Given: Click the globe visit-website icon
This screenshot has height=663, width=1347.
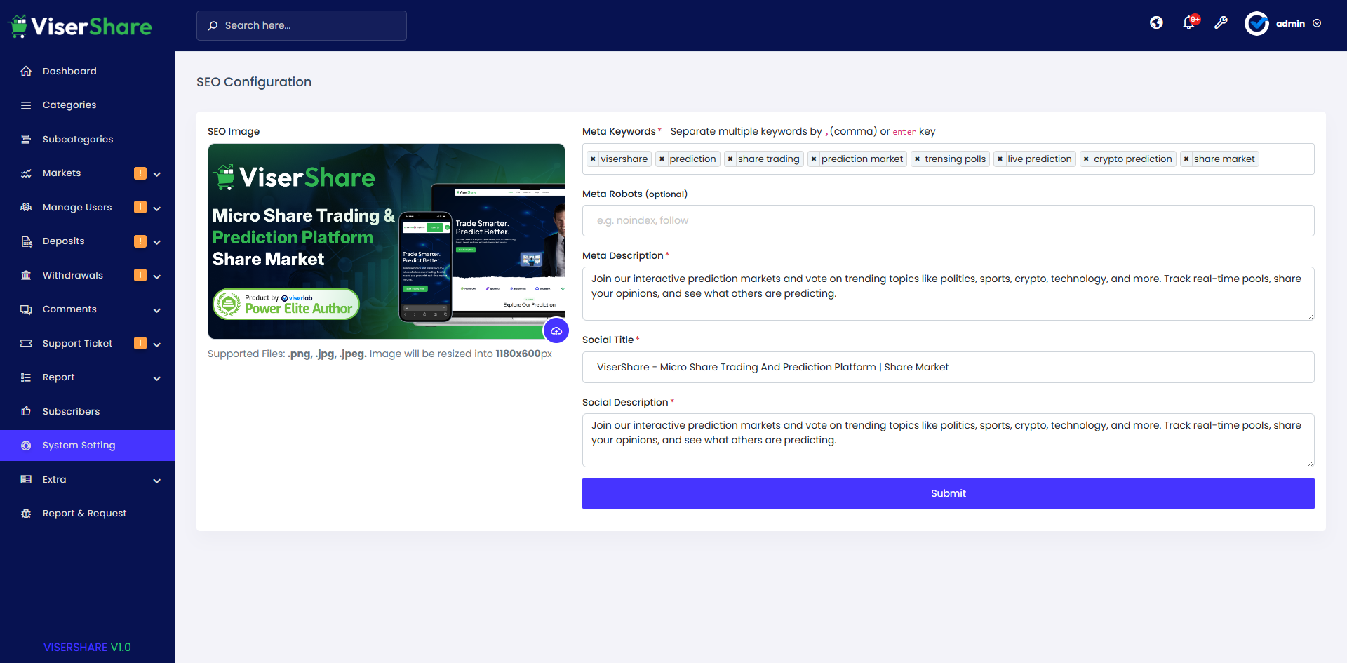Looking at the screenshot, I should click(x=1156, y=23).
